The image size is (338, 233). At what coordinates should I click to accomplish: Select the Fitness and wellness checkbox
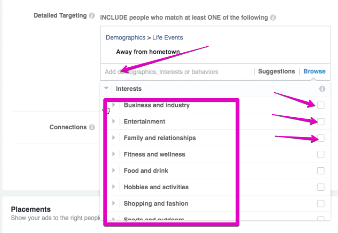[x=321, y=154]
